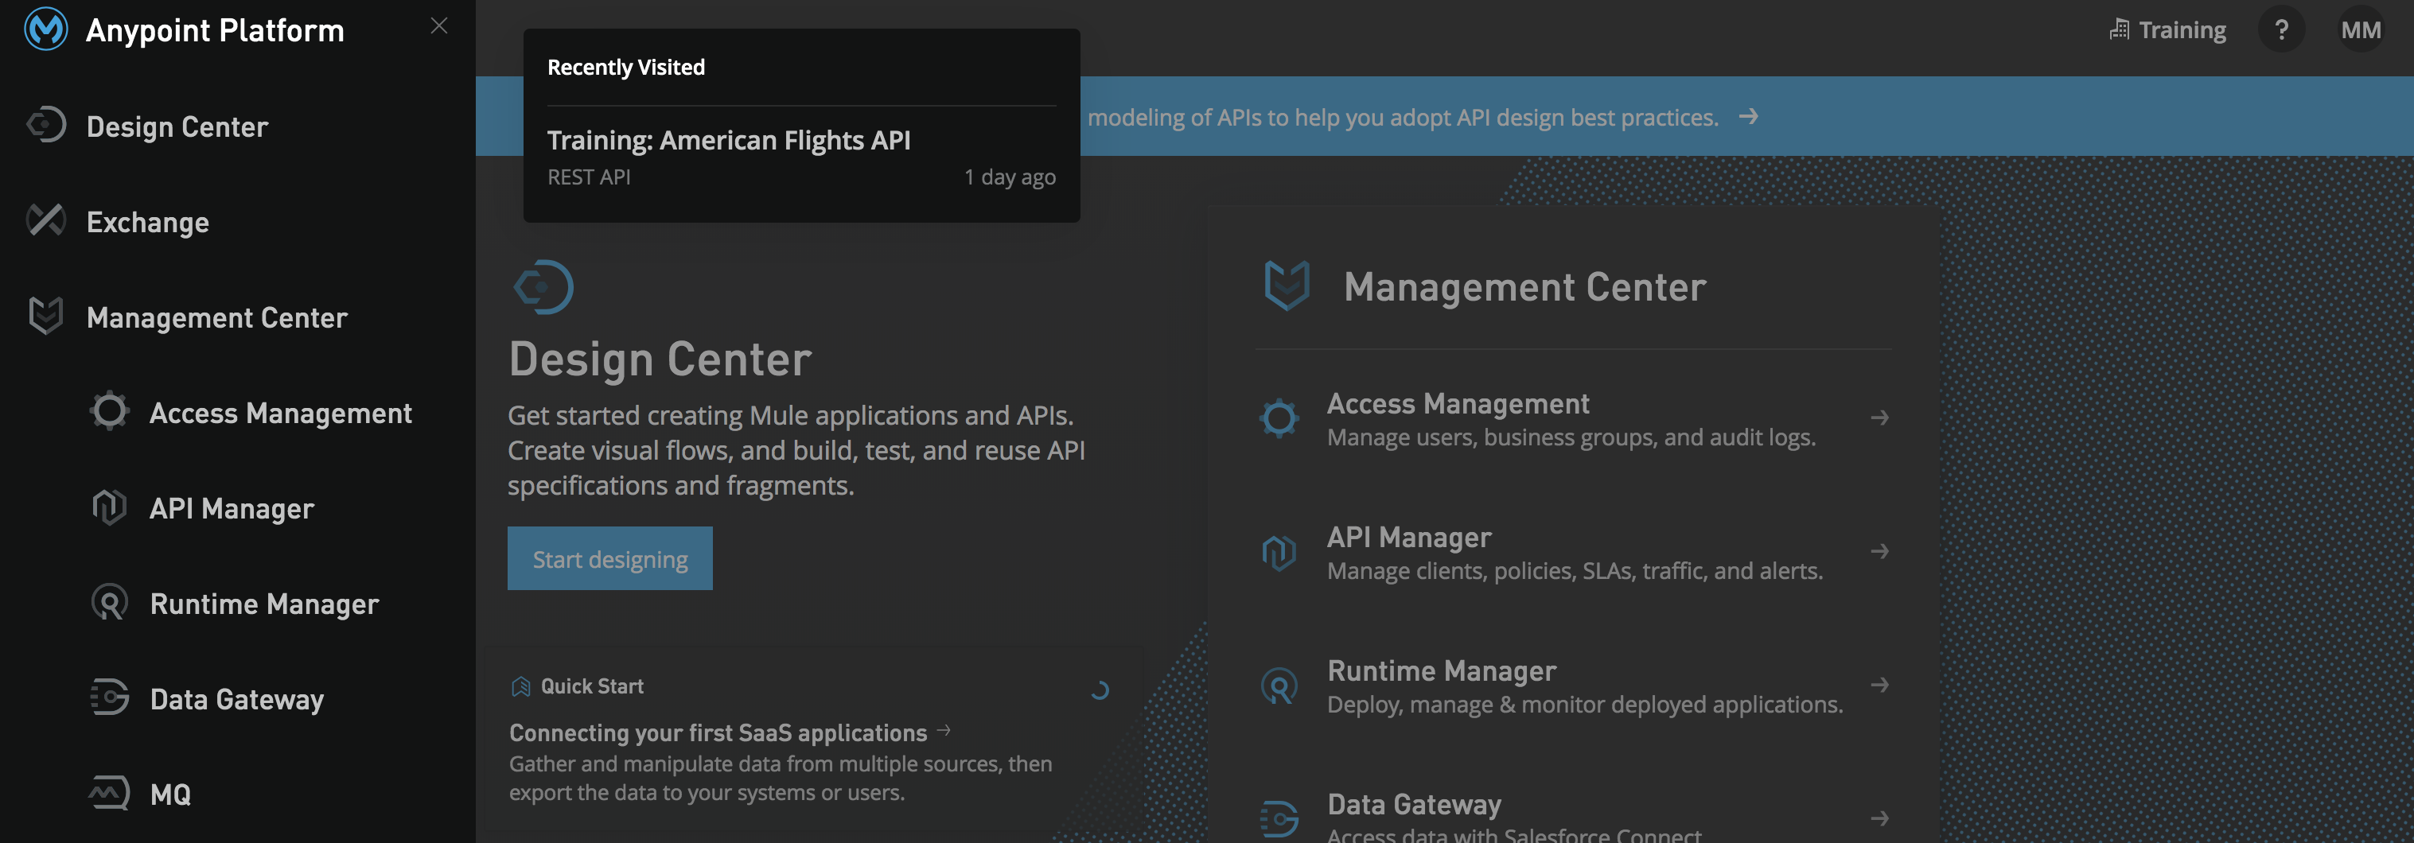Open the Training link in the header
Viewport: 2414px width, 843px height.
point(2182,30)
